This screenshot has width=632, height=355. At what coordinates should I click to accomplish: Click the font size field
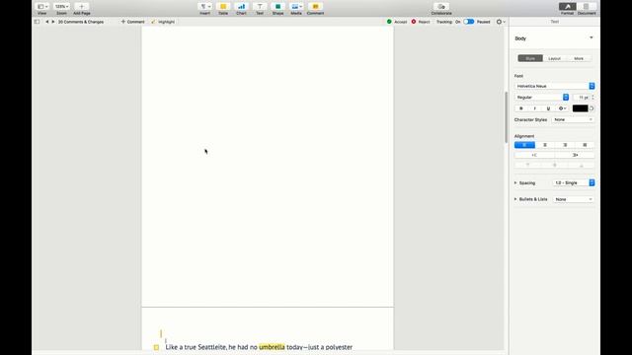click(582, 98)
